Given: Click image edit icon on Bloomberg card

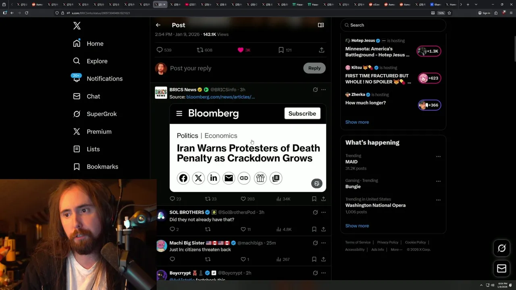Looking at the screenshot, I should (317, 184).
